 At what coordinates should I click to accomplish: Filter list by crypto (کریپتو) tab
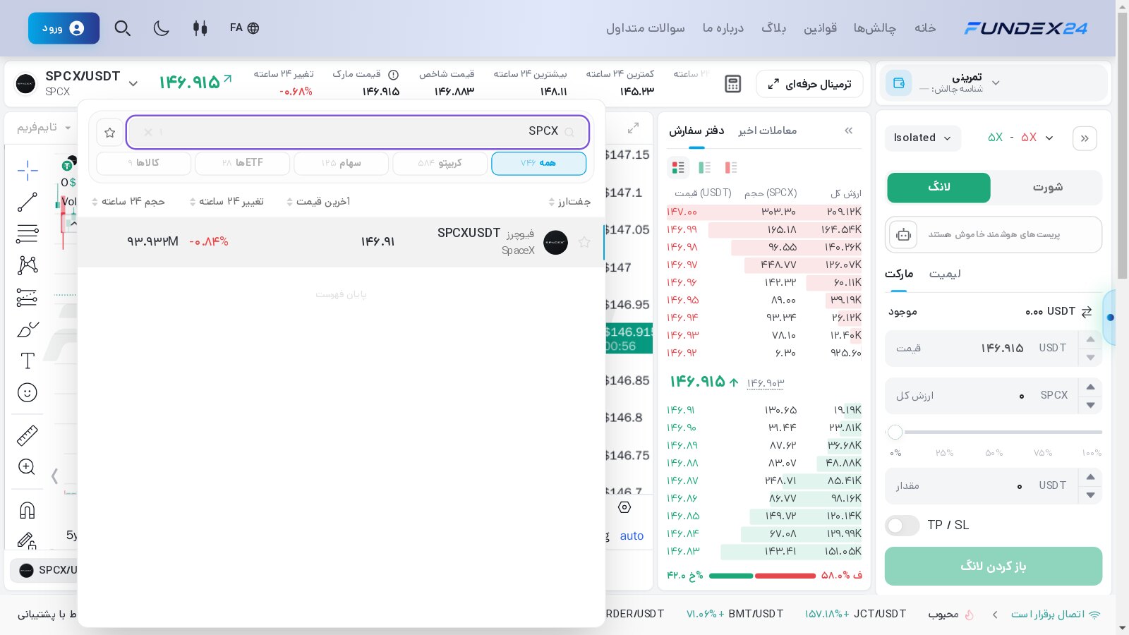[440, 163]
